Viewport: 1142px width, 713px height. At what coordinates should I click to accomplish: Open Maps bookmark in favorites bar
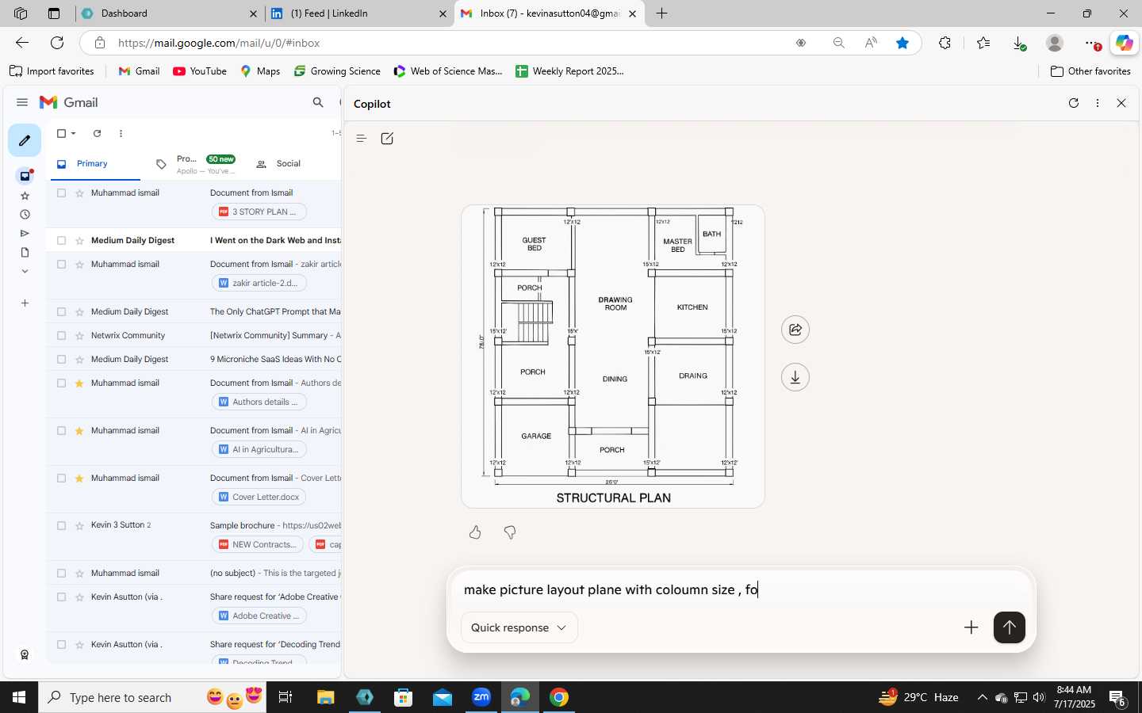pos(260,71)
